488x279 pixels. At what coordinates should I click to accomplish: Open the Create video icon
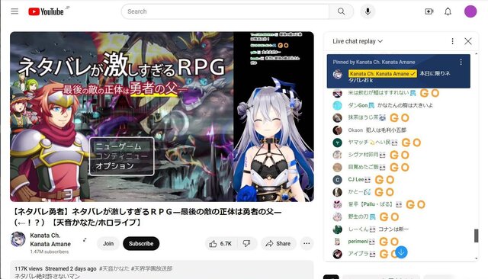(429, 11)
